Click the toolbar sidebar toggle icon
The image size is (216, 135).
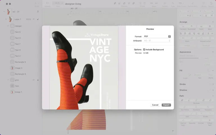coord(47,3)
